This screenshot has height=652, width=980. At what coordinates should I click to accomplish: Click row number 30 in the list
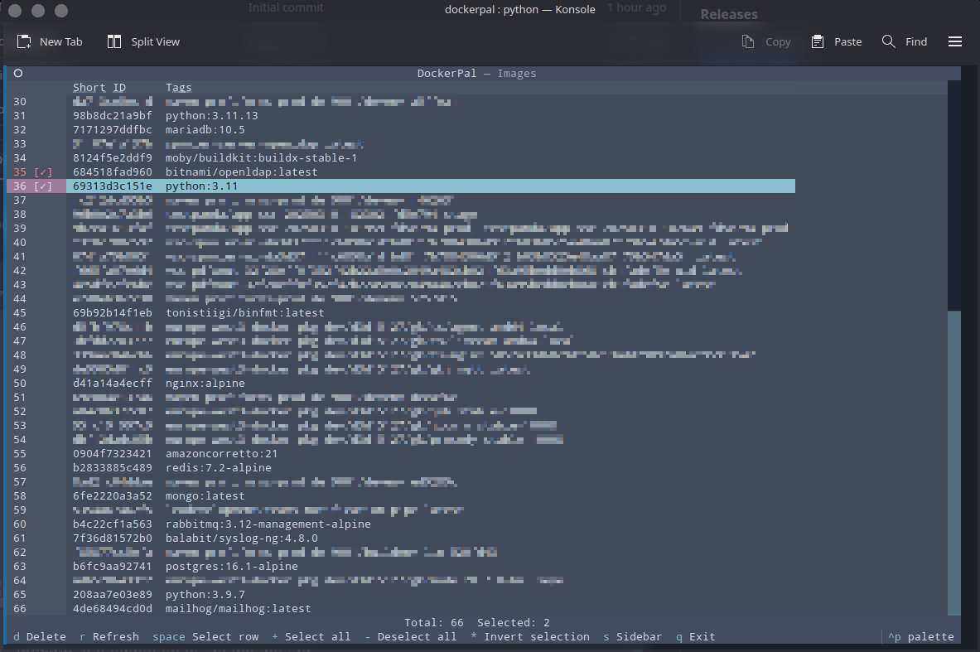(20, 101)
